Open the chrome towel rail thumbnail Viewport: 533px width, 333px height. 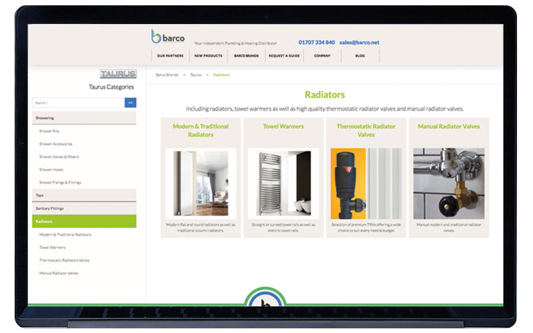point(283,184)
